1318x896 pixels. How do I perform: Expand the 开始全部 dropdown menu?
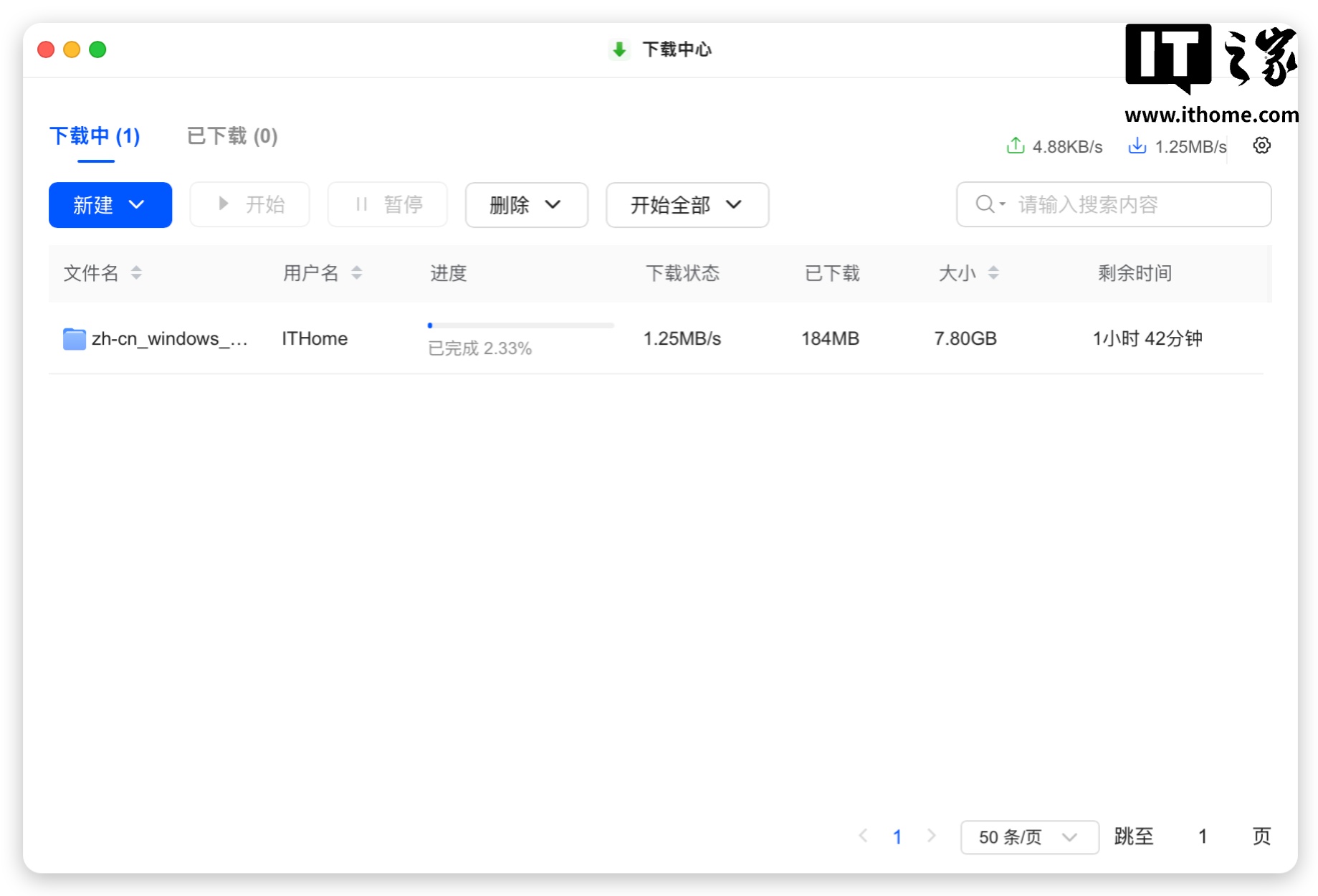coord(687,205)
